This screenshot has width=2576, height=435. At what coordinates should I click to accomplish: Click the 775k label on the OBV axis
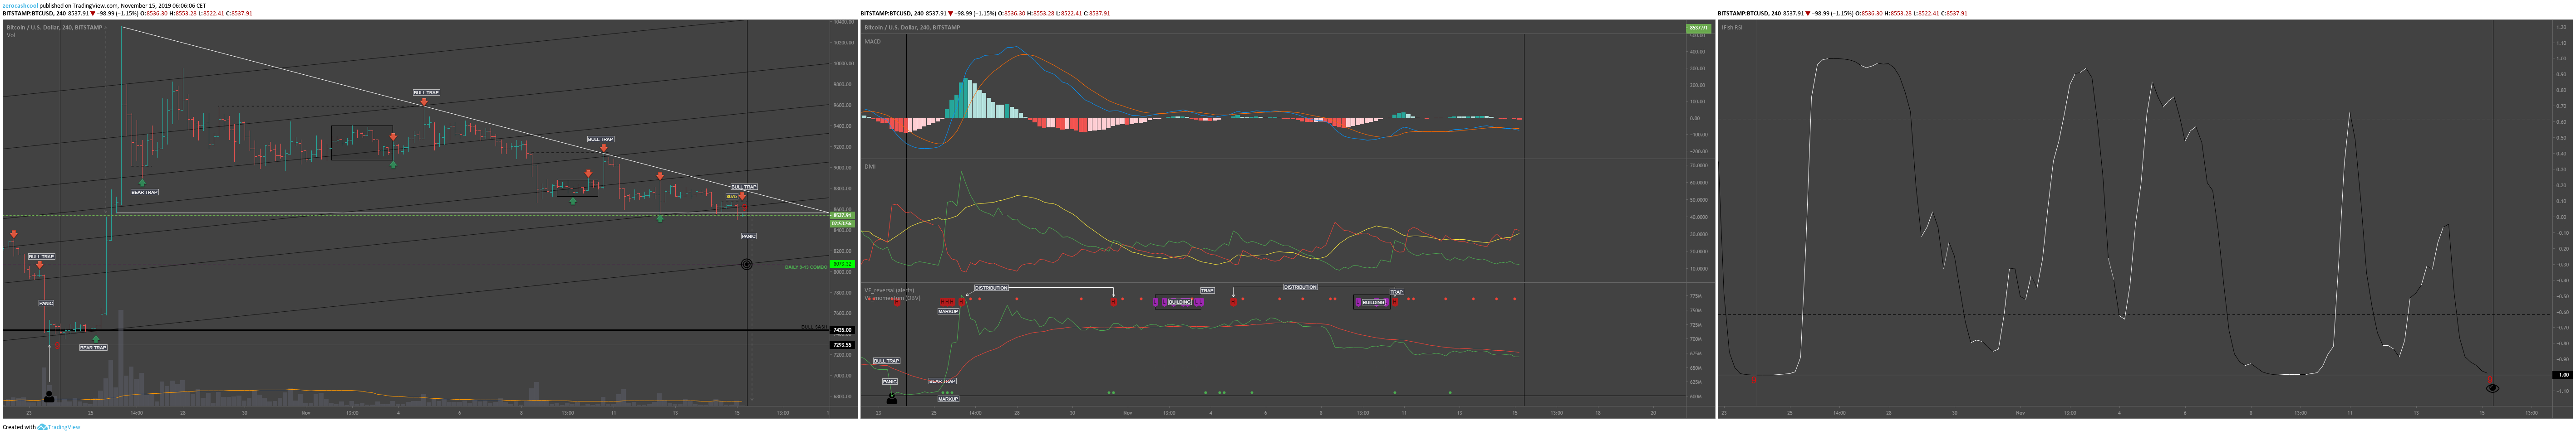click(x=1695, y=296)
